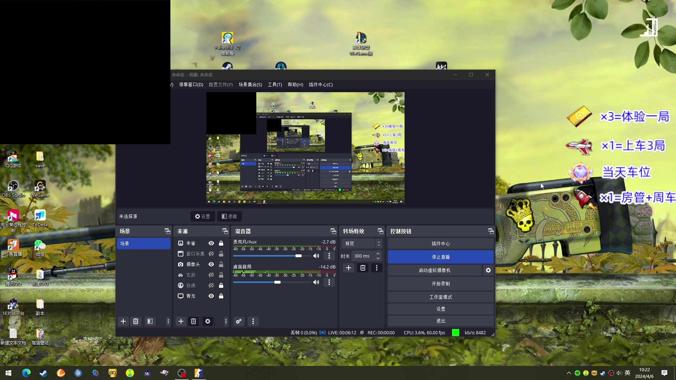Hide the 青龙 source
The height and width of the screenshot is (380, 676).
(211, 296)
